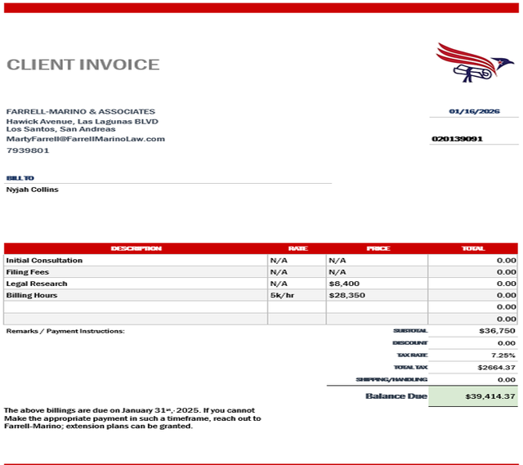Select the Legal Research cell
Image resolution: width=523 pixels, height=465 pixels.
click(x=136, y=284)
